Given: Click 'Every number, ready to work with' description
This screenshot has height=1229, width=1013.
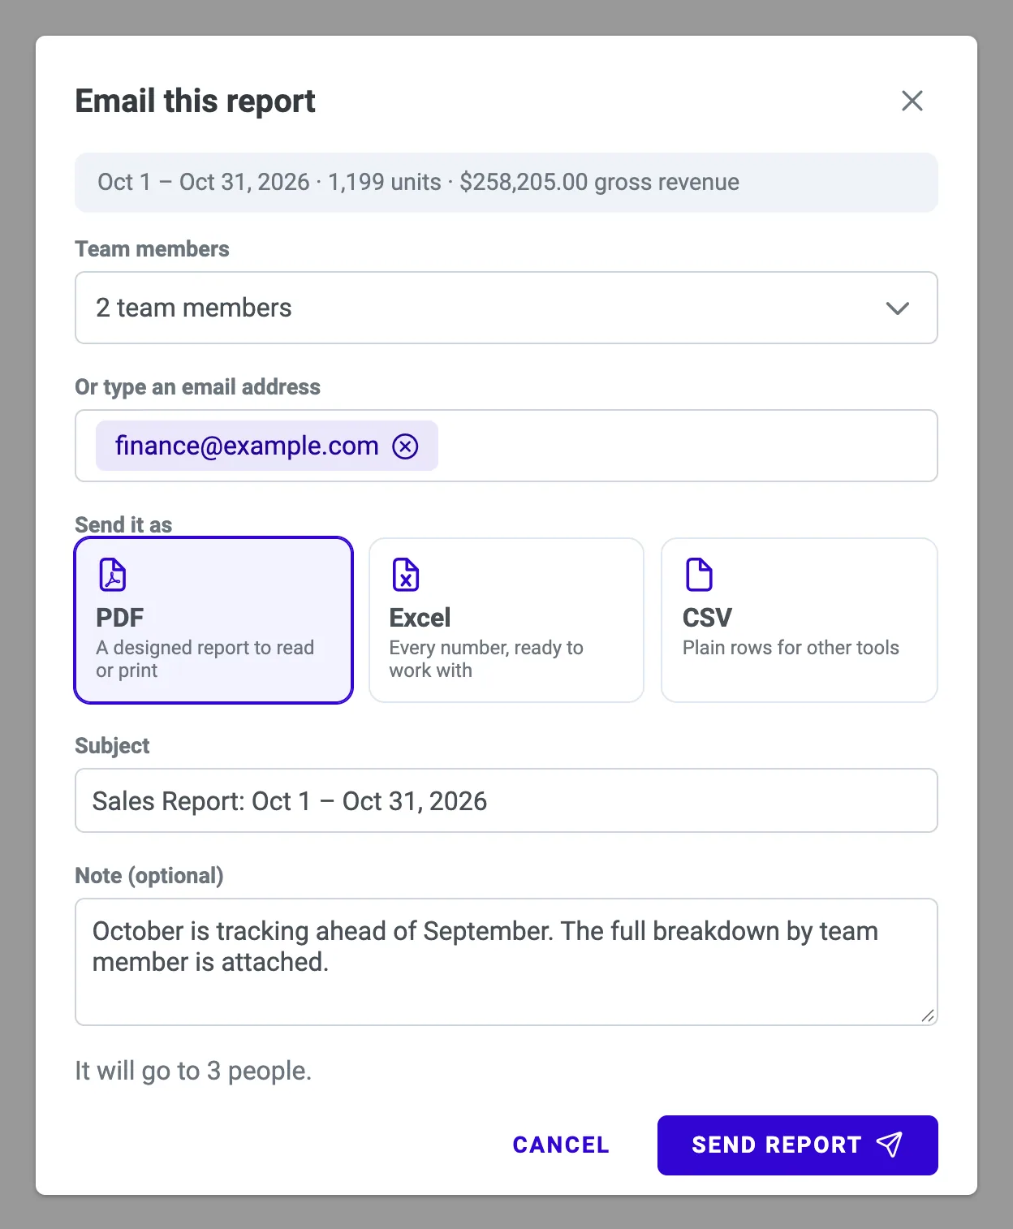Looking at the screenshot, I should 486,659.
